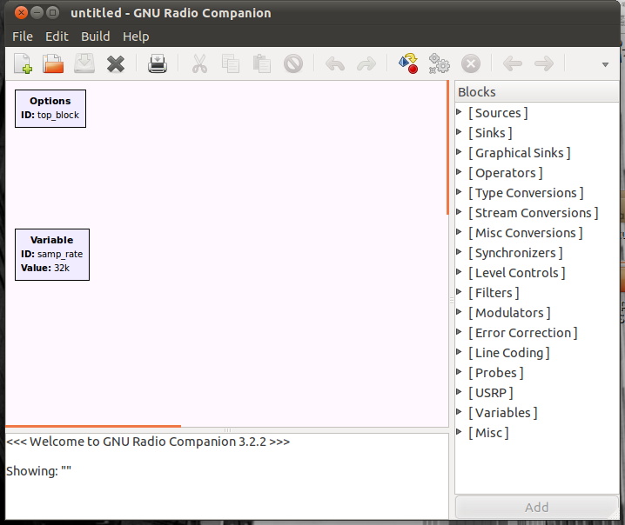This screenshot has height=525, width=625.
Task: Create a new flow graph document
Action: click(23, 63)
